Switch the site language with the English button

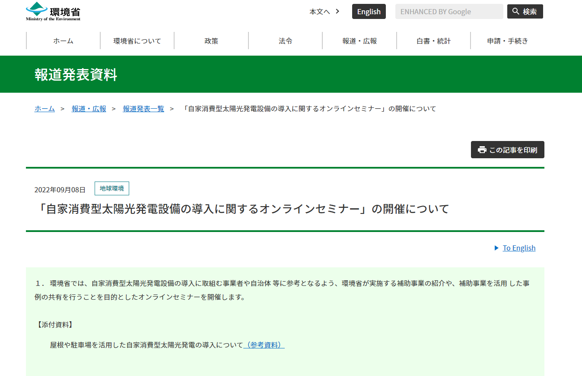pos(369,12)
